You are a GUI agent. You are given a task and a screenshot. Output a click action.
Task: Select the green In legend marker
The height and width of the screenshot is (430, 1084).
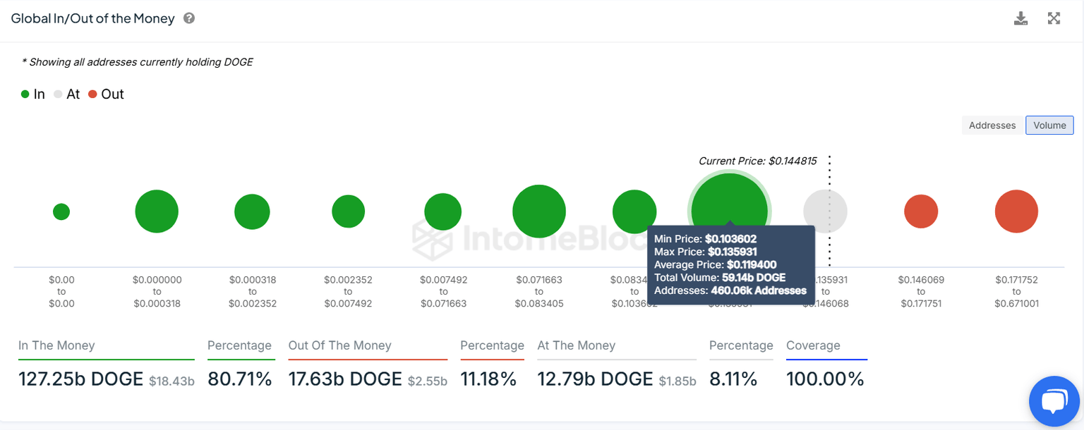(25, 94)
